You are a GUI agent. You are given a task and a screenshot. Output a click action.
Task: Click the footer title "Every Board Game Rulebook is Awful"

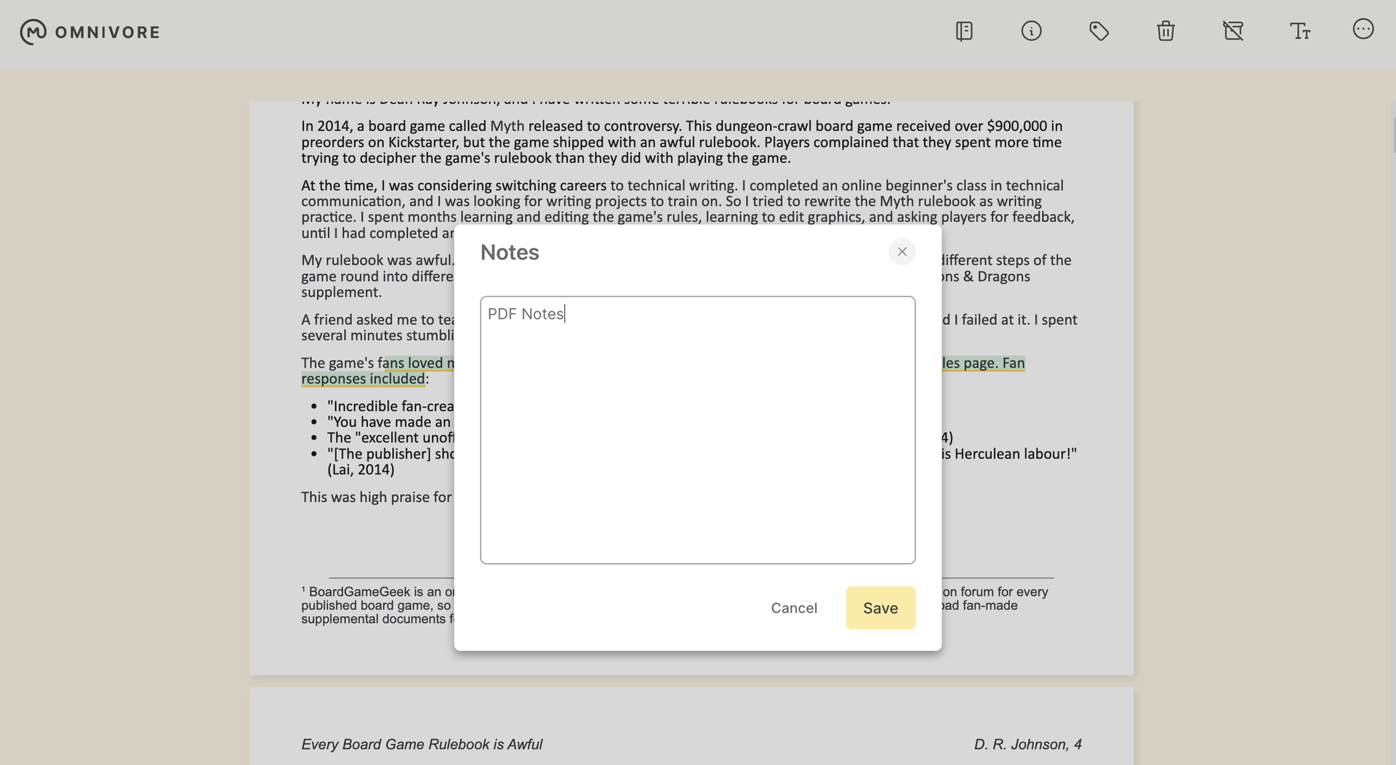tap(422, 745)
